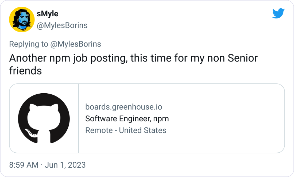
Task: Select the greenhouse.io domain label in the card
Action: (123, 107)
